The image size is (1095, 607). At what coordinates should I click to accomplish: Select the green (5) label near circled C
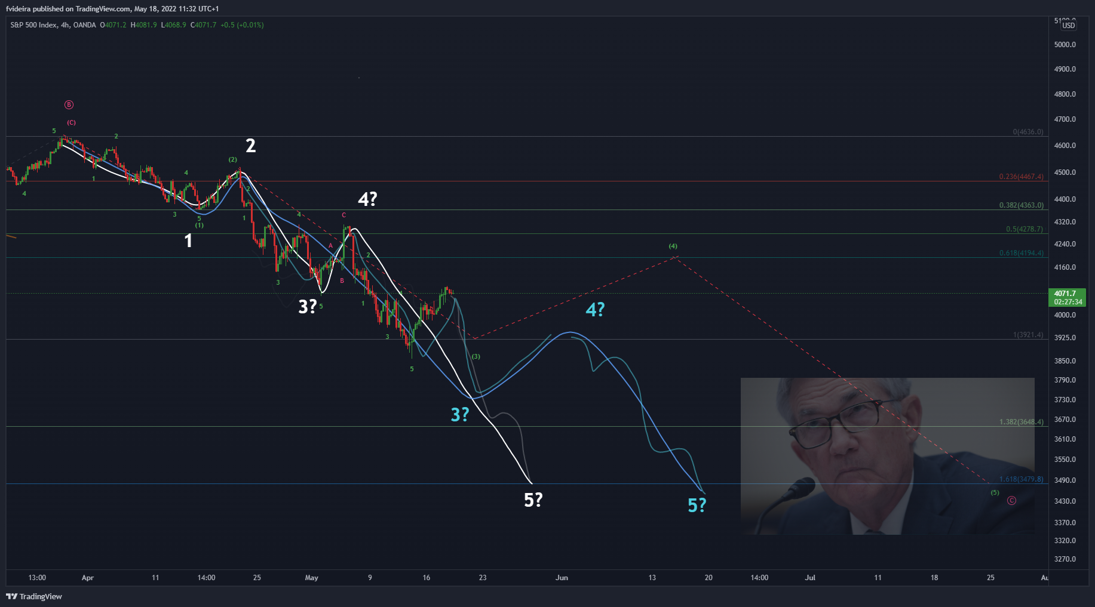click(995, 492)
